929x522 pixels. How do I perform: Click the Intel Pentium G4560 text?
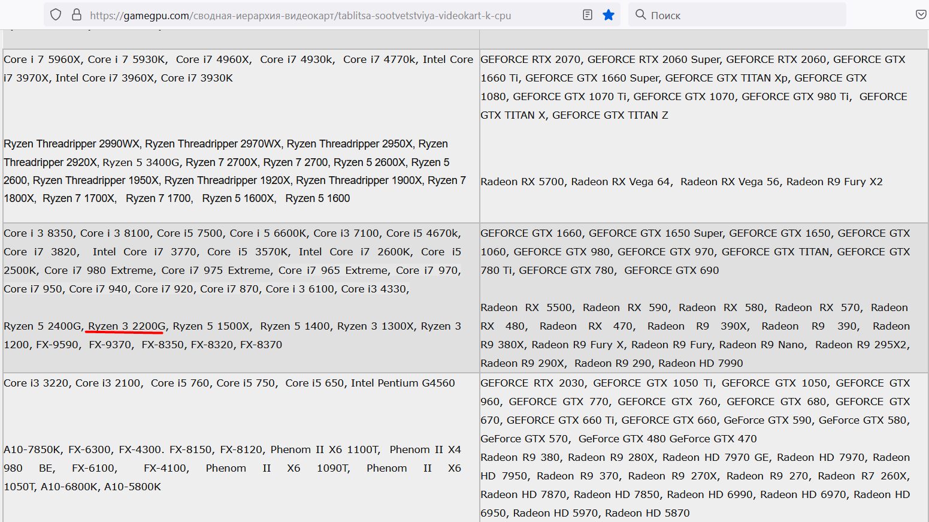(x=403, y=383)
